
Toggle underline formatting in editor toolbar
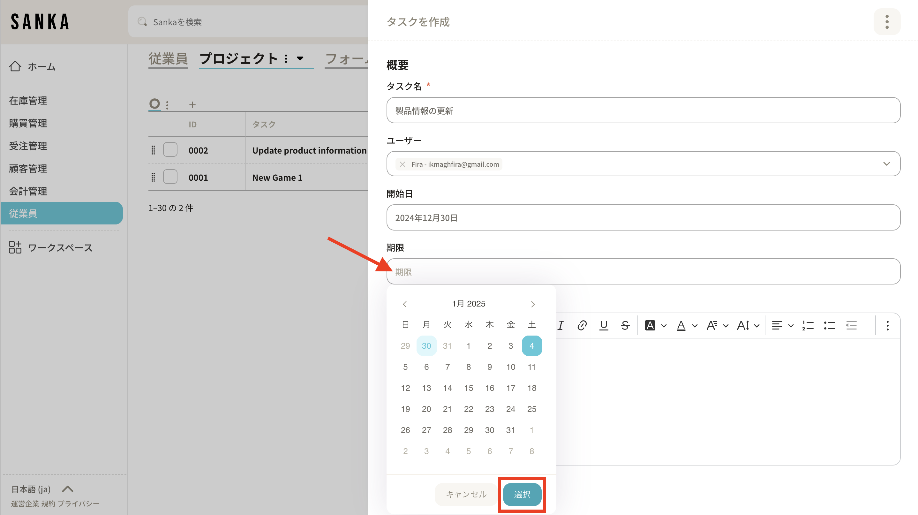[x=604, y=325]
